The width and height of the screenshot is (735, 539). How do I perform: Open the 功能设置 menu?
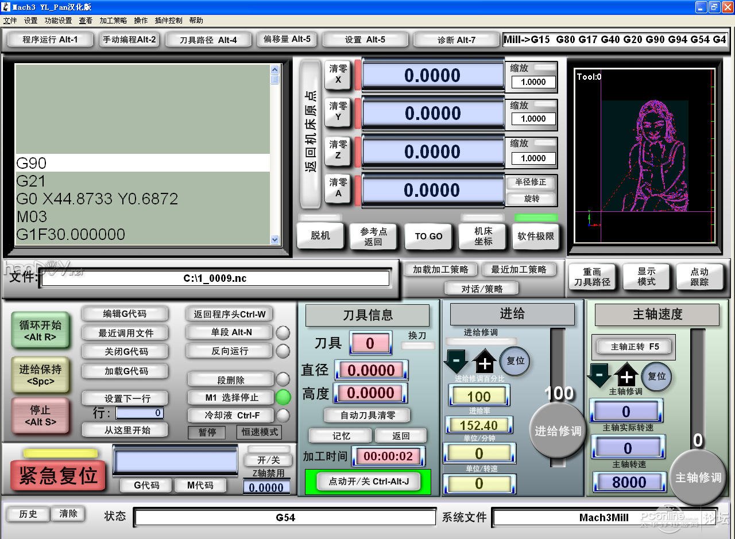[x=58, y=21]
